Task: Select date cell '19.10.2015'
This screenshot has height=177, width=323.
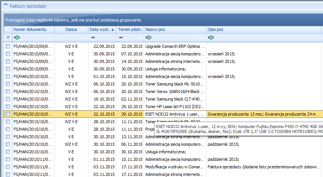Action: [102, 99]
